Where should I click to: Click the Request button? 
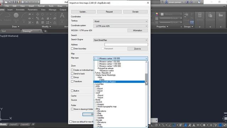(109, 12)
